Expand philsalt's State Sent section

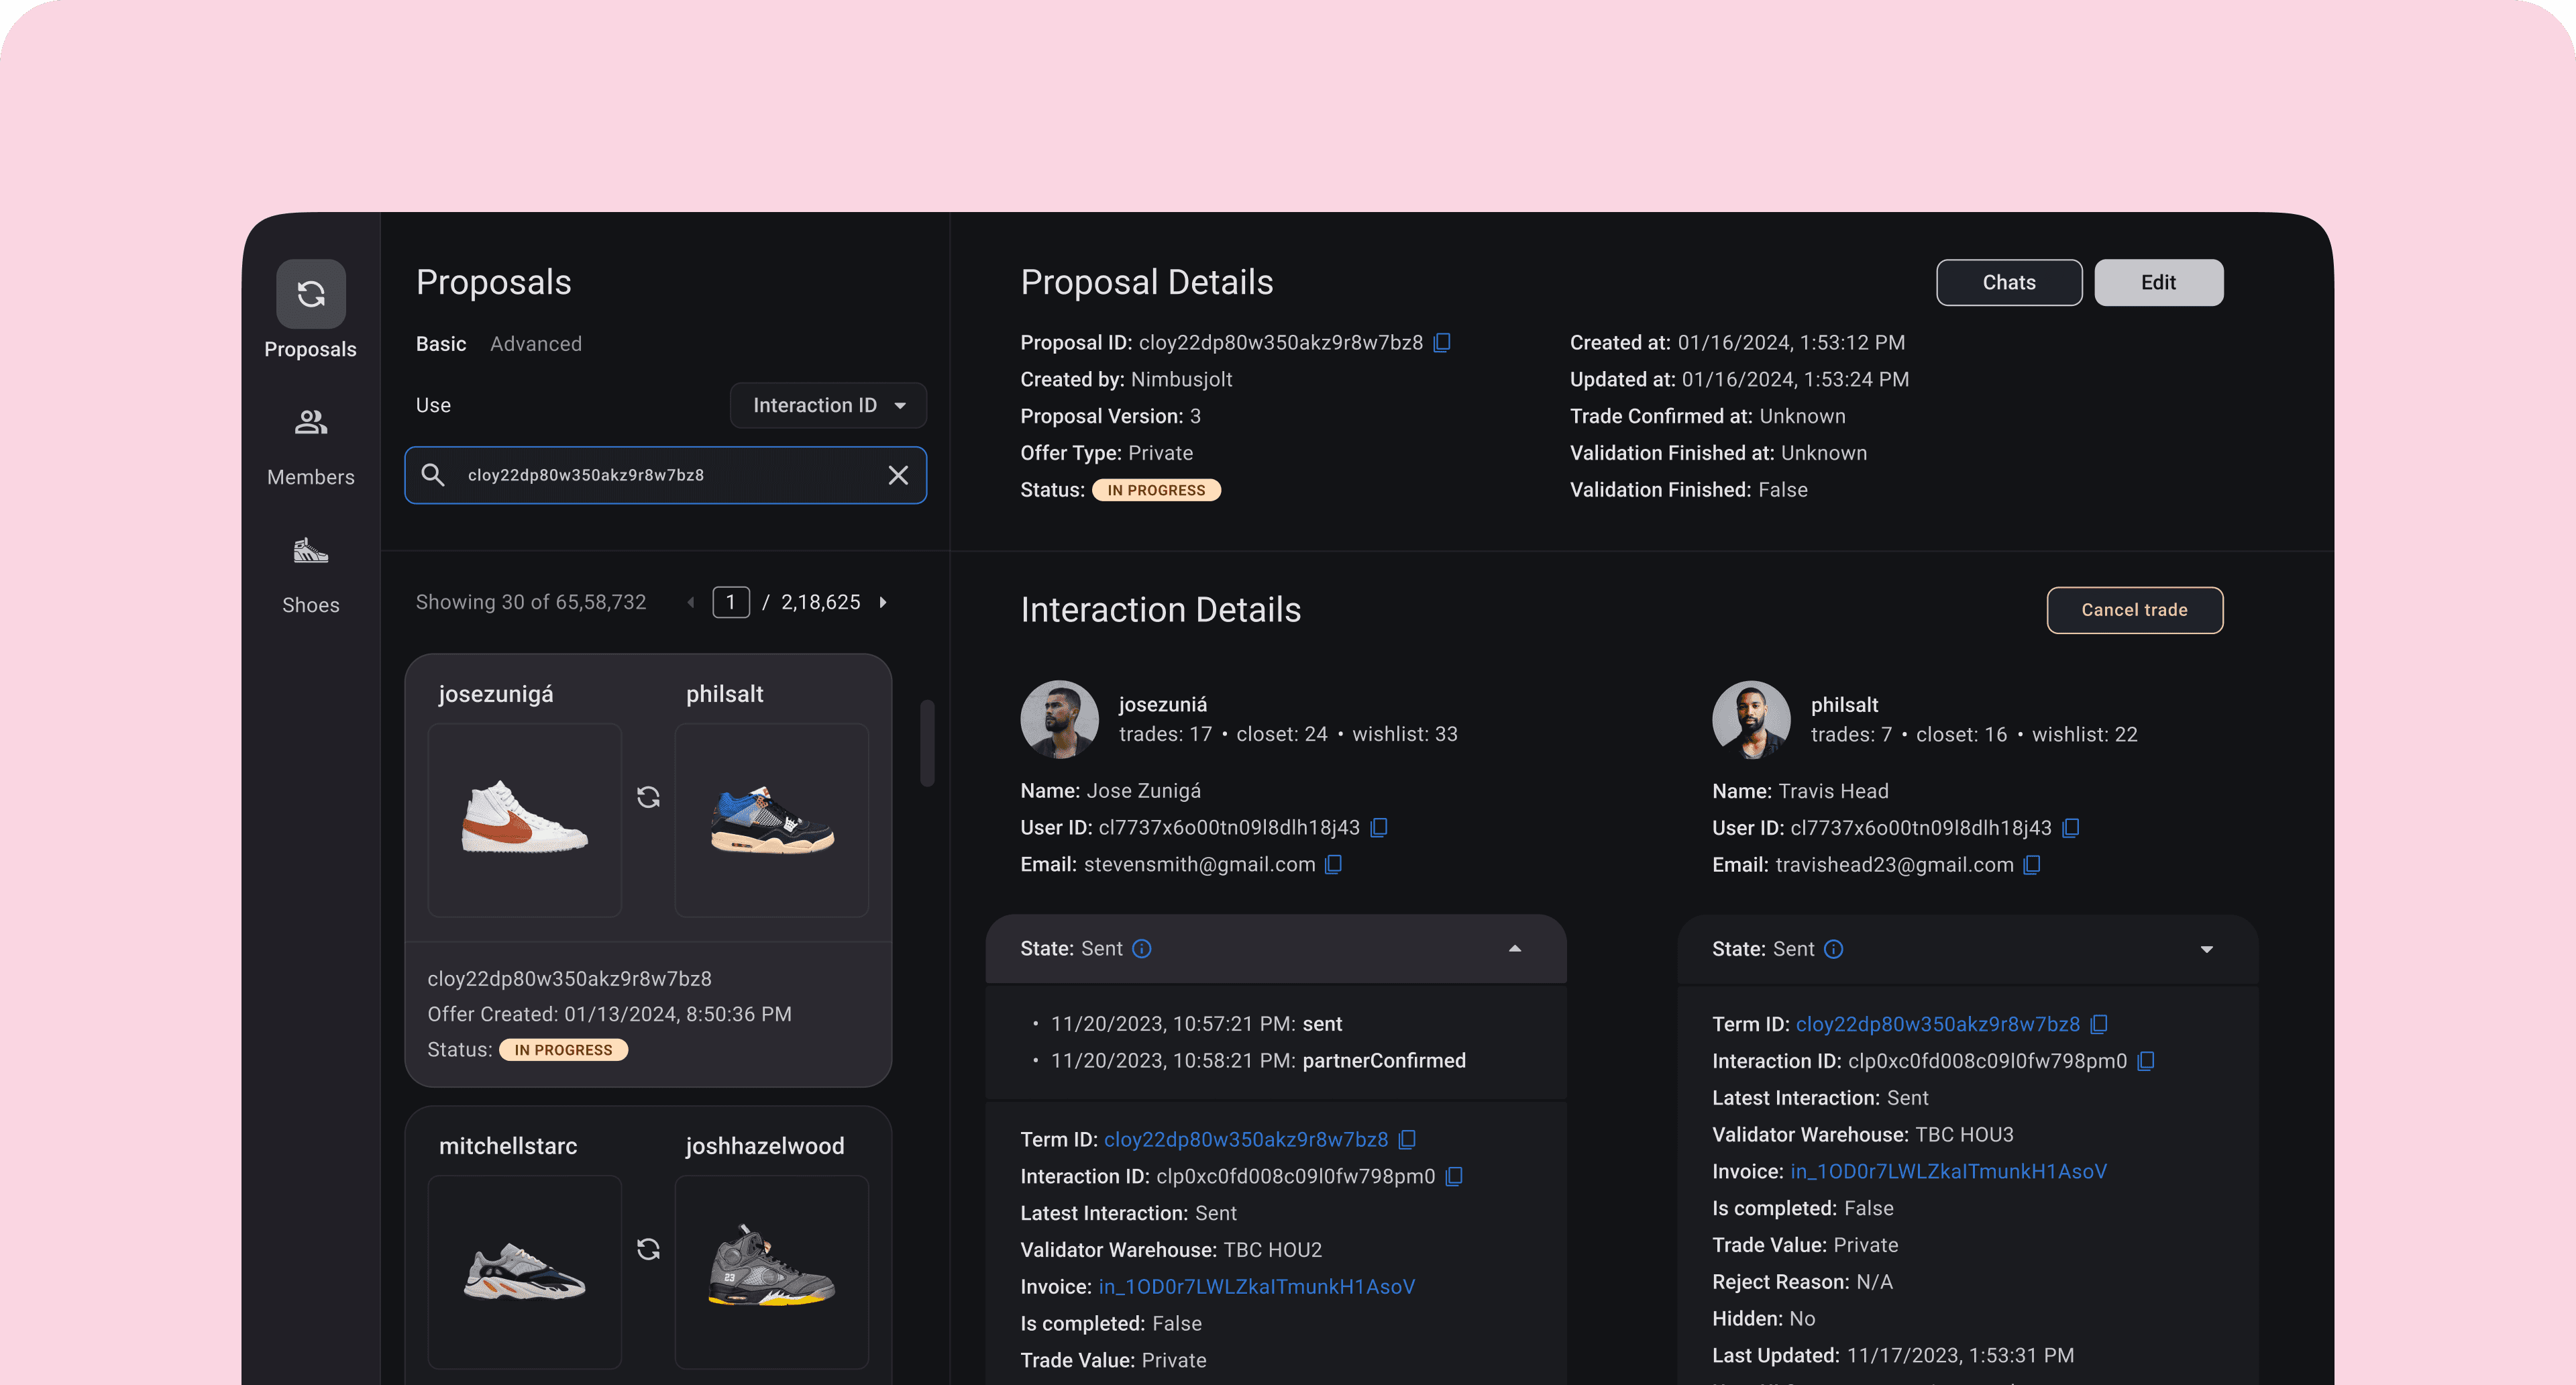[x=2207, y=948]
